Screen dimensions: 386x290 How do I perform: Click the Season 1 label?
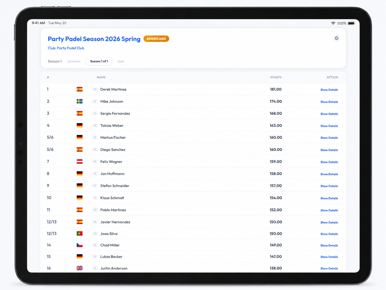[x=55, y=61]
